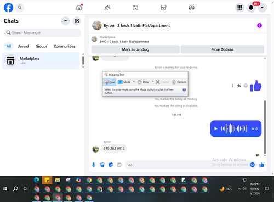Image resolution: width=274 pixels, height=202 pixels.
Task: Click Options in Snipping Tool
Action: point(179,82)
